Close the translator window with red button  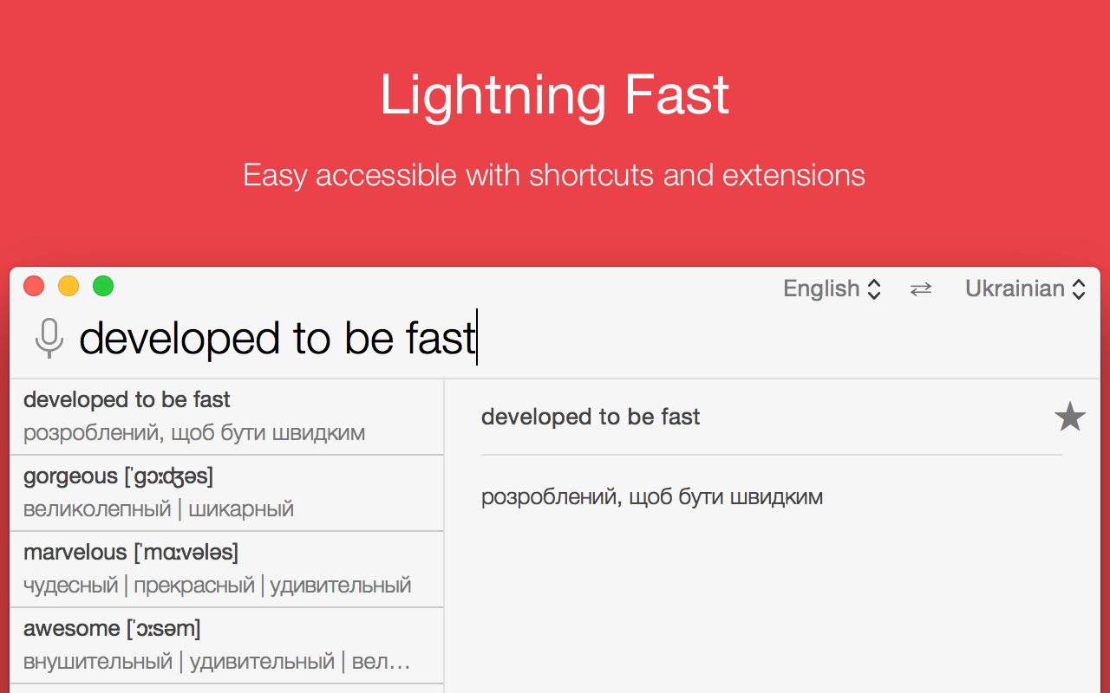click(34, 286)
